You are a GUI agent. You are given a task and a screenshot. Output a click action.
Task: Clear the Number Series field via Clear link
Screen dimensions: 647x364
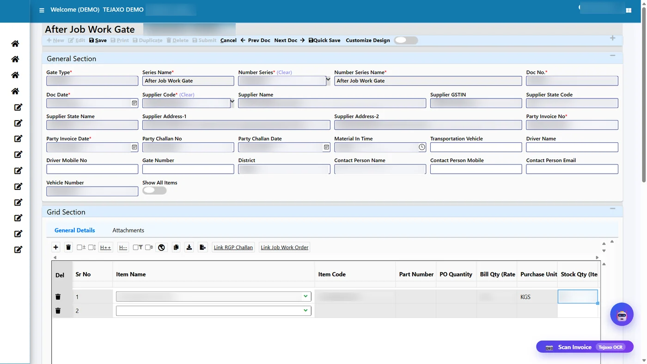284,73
